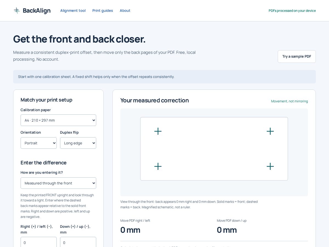Image resolution: width=329 pixels, height=247 pixels.
Task: Go to the About page
Action: pyautogui.click(x=125, y=10)
